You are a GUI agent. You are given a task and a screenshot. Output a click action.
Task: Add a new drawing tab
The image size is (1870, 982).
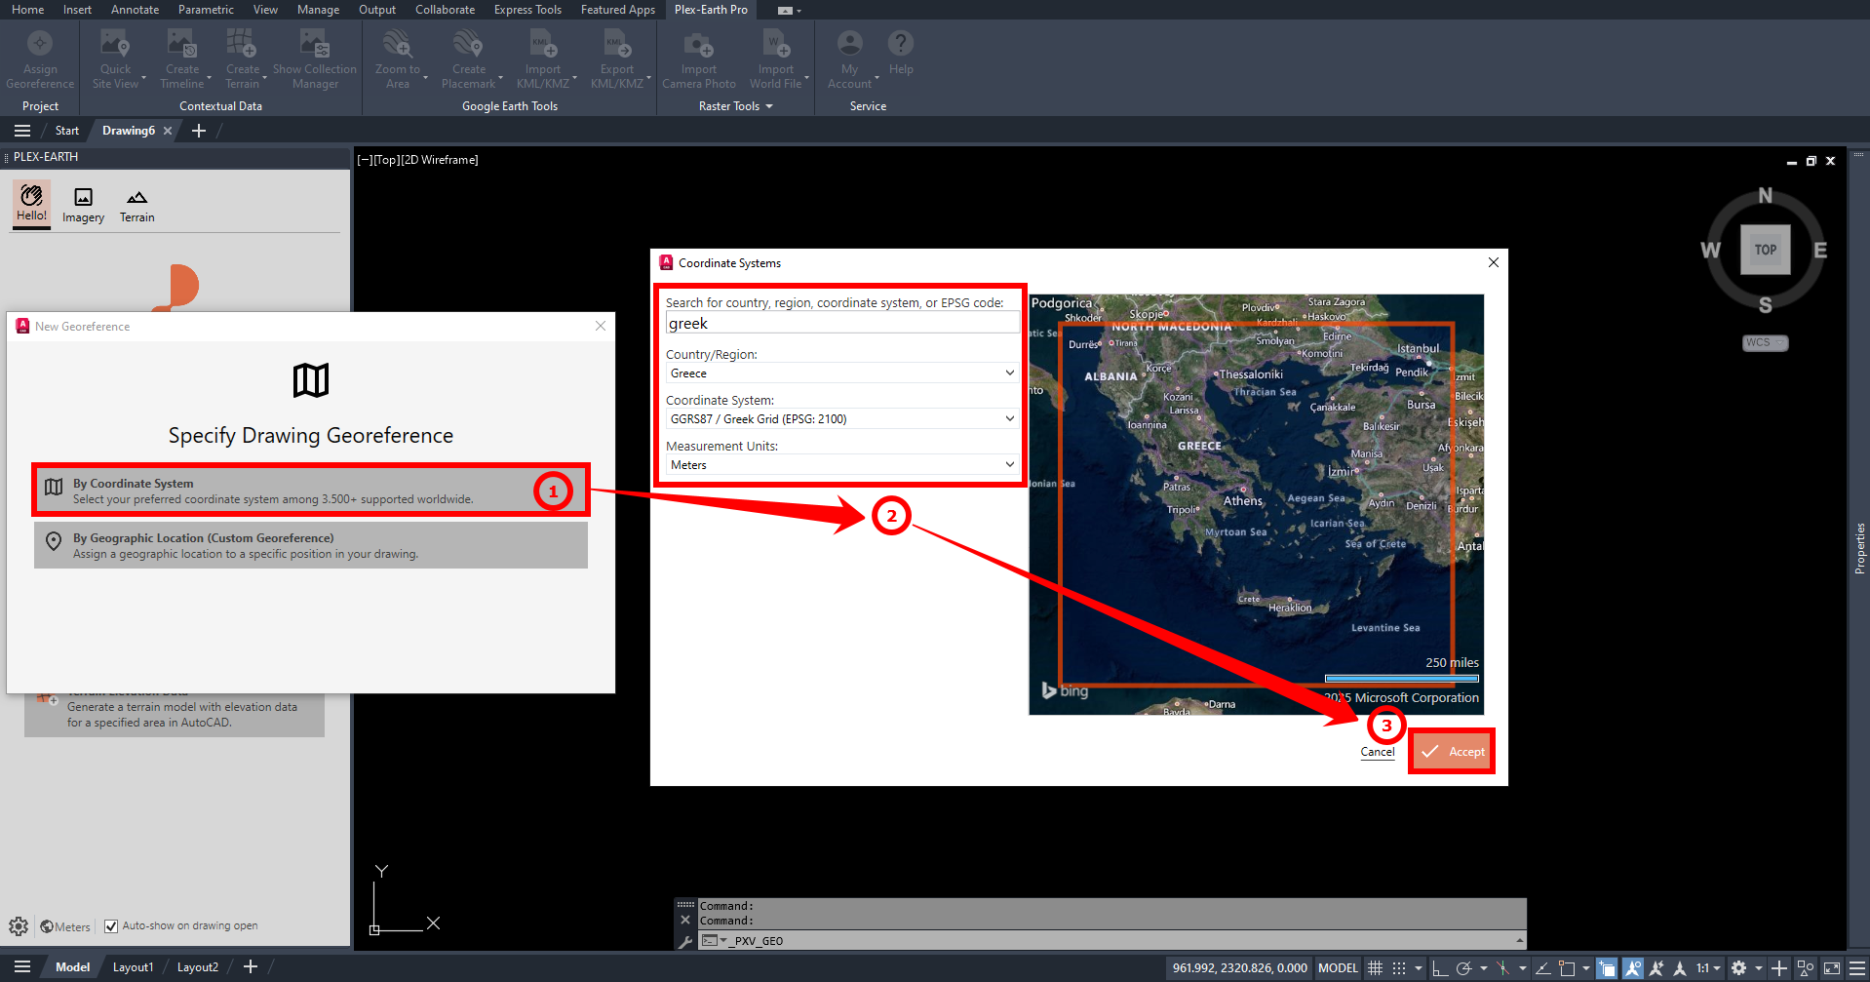point(199,131)
